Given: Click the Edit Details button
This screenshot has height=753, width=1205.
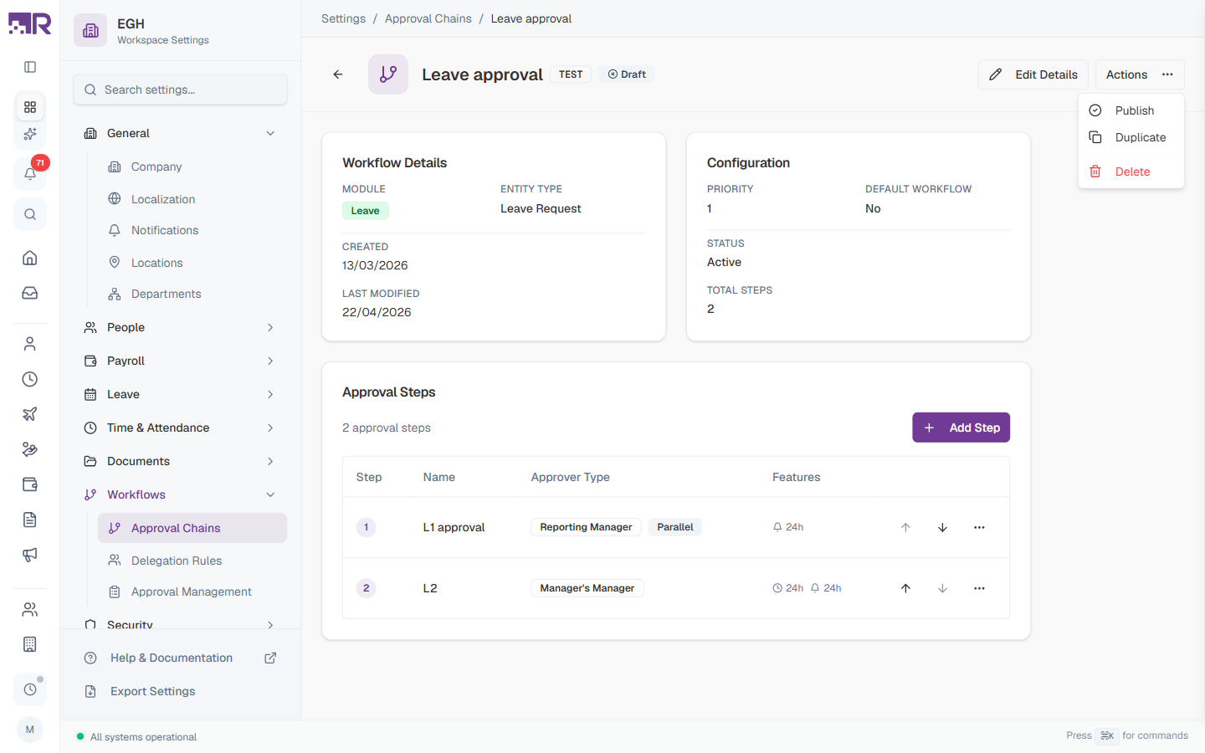Looking at the screenshot, I should pyautogui.click(x=1033, y=74).
